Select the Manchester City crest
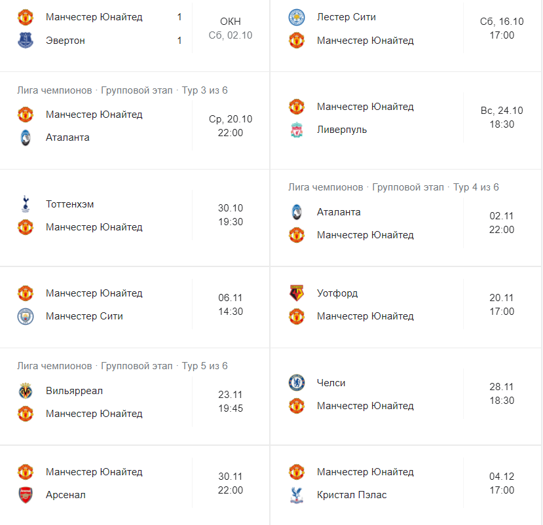The image size is (543, 525). pyautogui.click(x=26, y=316)
